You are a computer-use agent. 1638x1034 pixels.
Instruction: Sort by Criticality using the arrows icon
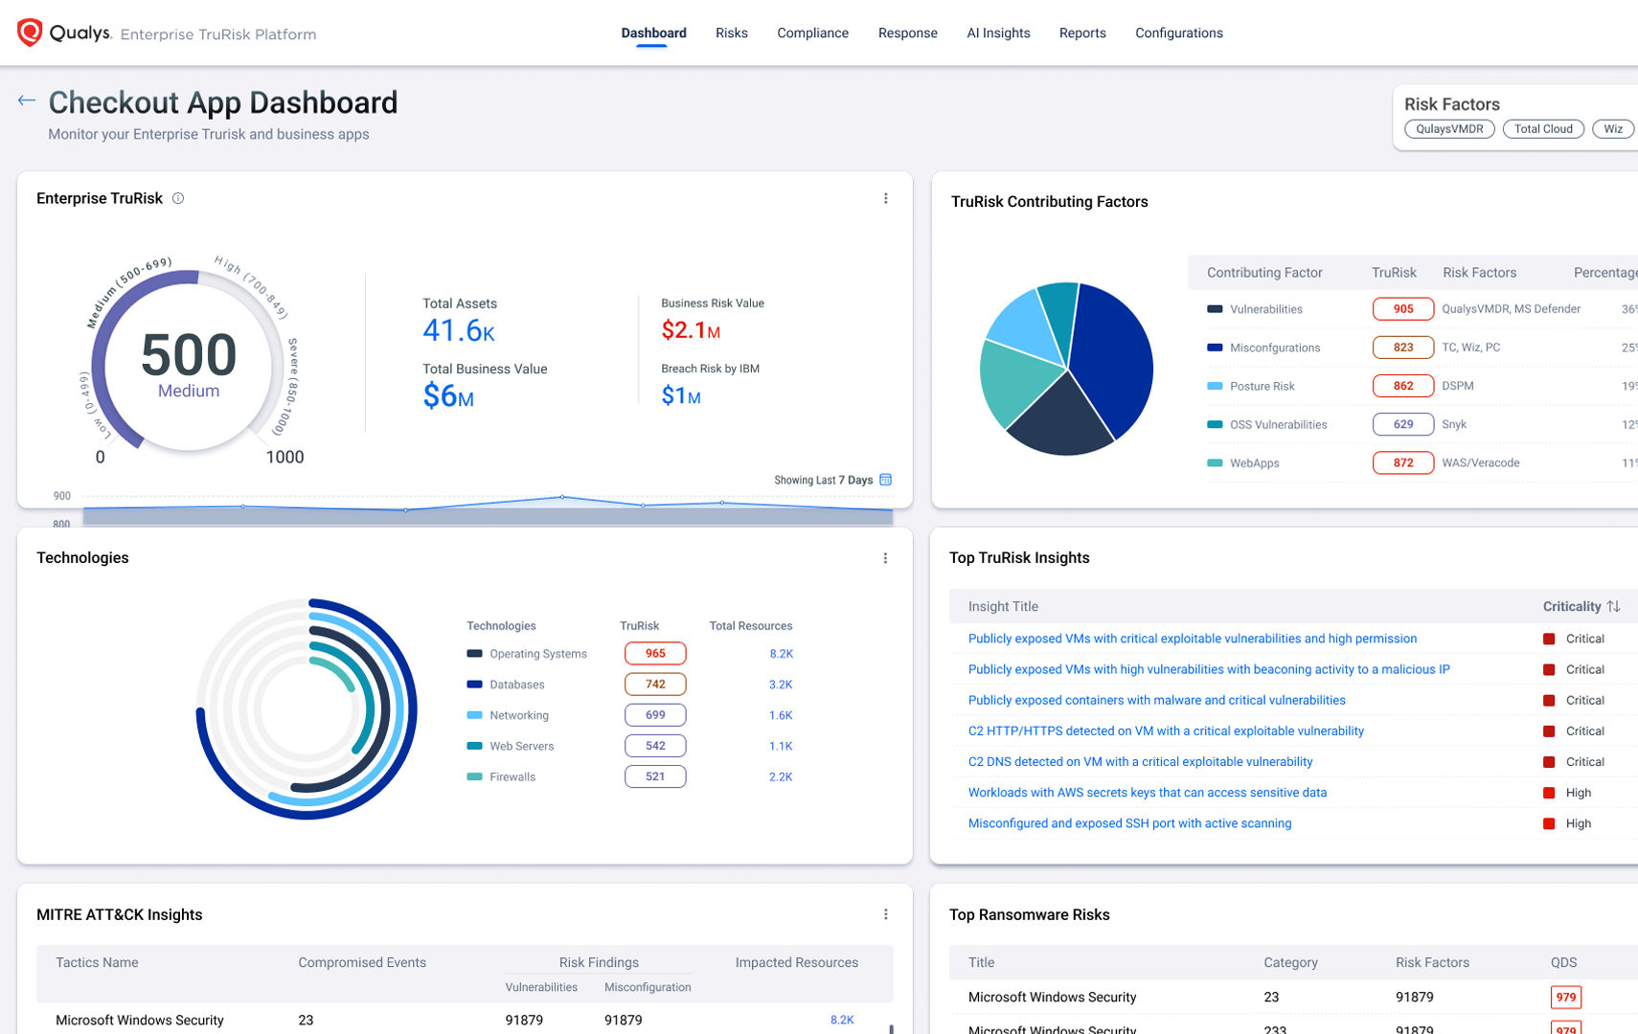point(1614,606)
